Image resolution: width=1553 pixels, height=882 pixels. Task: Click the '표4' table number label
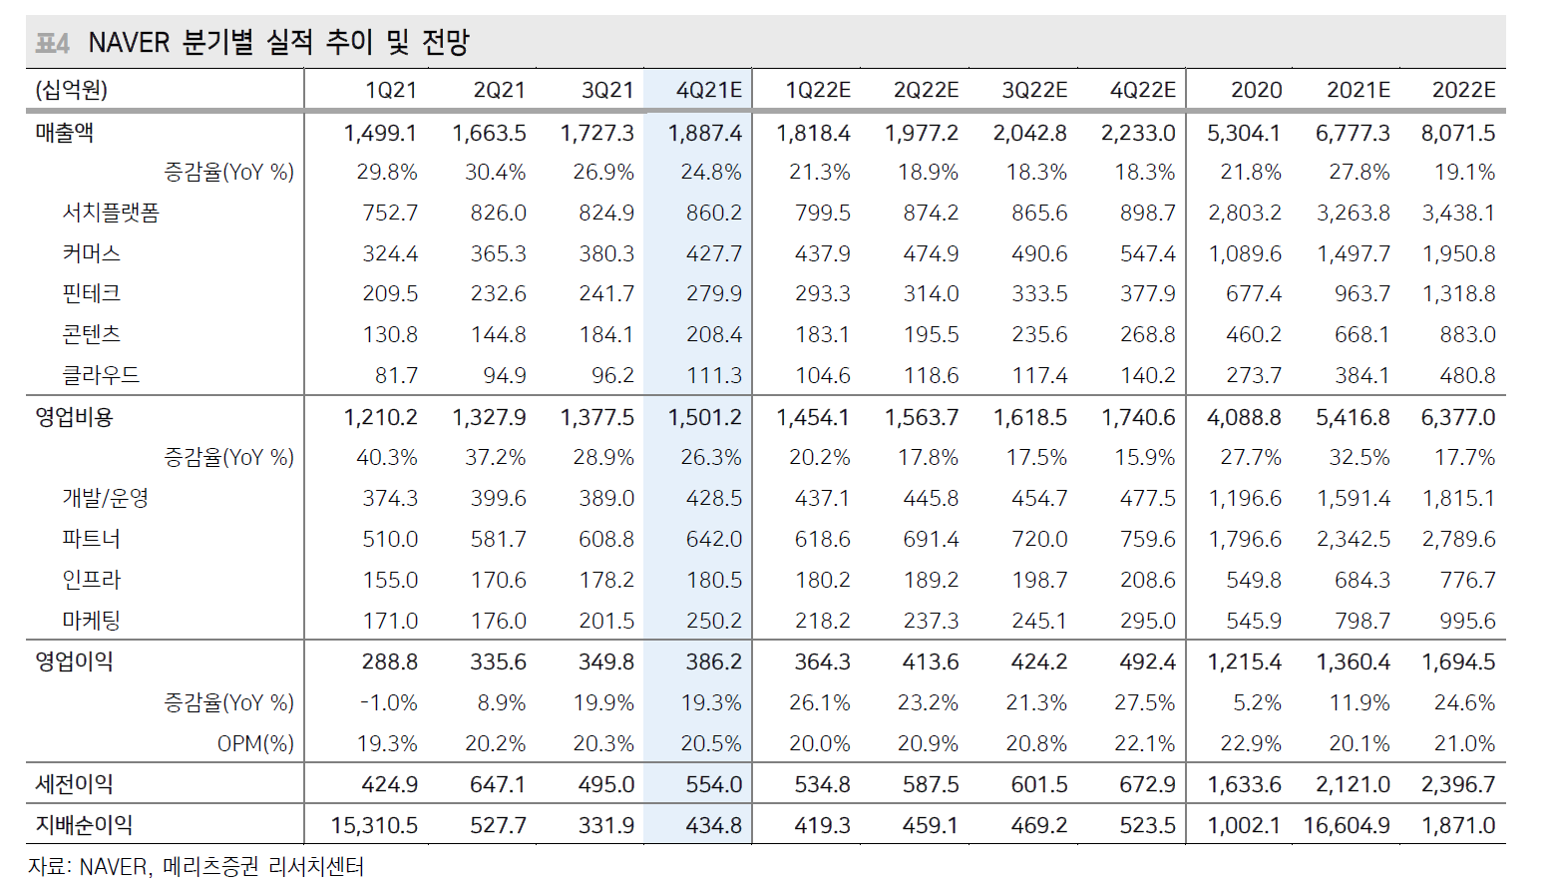(x=53, y=43)
